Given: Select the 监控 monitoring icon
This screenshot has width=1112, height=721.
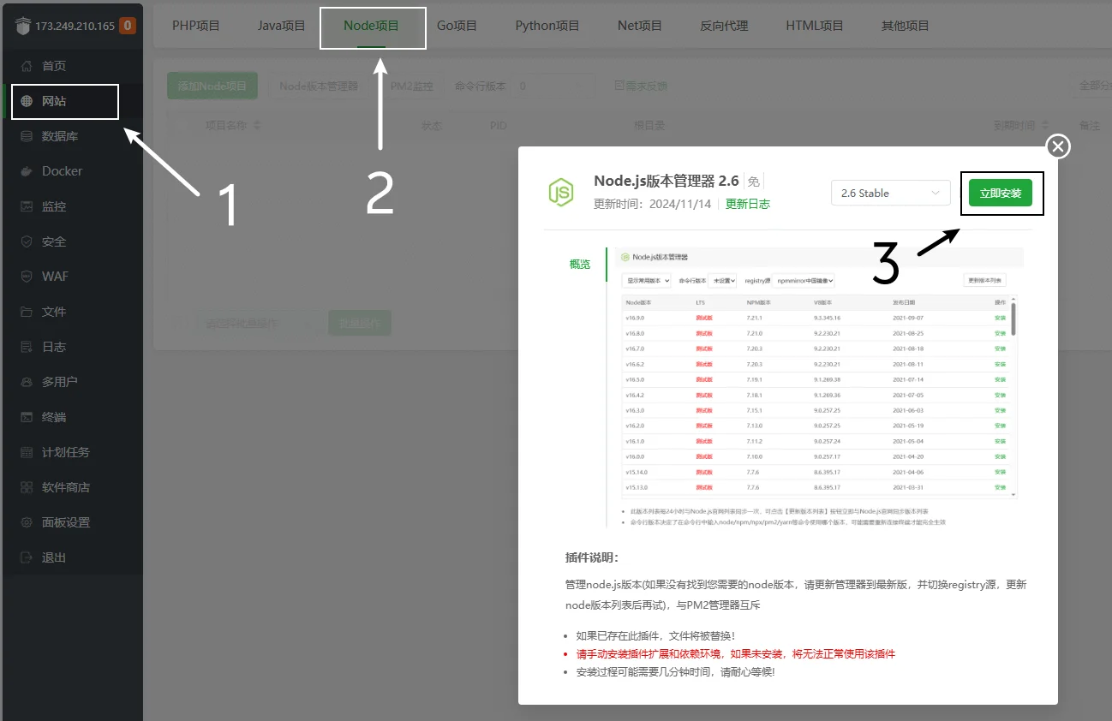Looking at the screenshot, I should tap(27, 206).
